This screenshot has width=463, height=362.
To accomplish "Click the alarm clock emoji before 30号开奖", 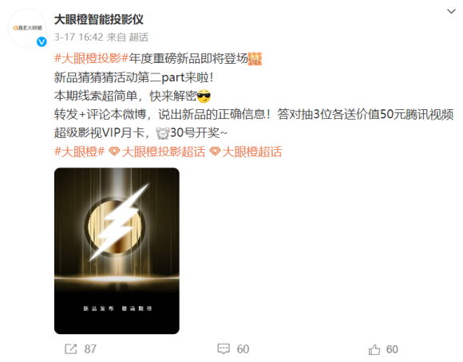I will (x=163, y=133).
